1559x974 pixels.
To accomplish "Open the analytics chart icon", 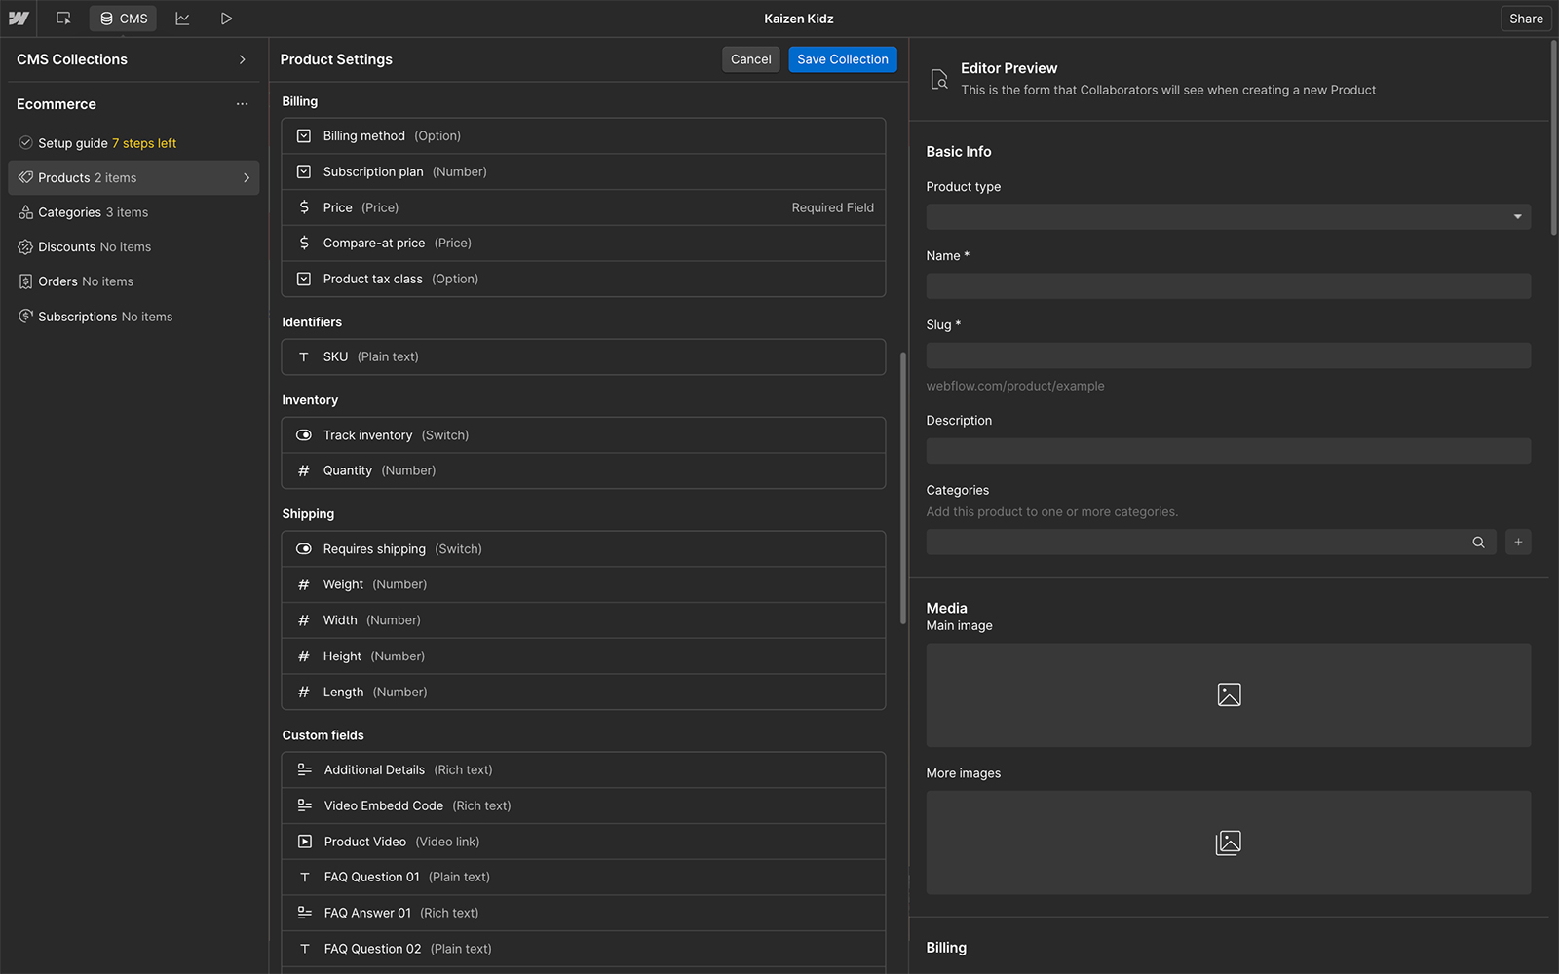I will [x=182, y=19].
